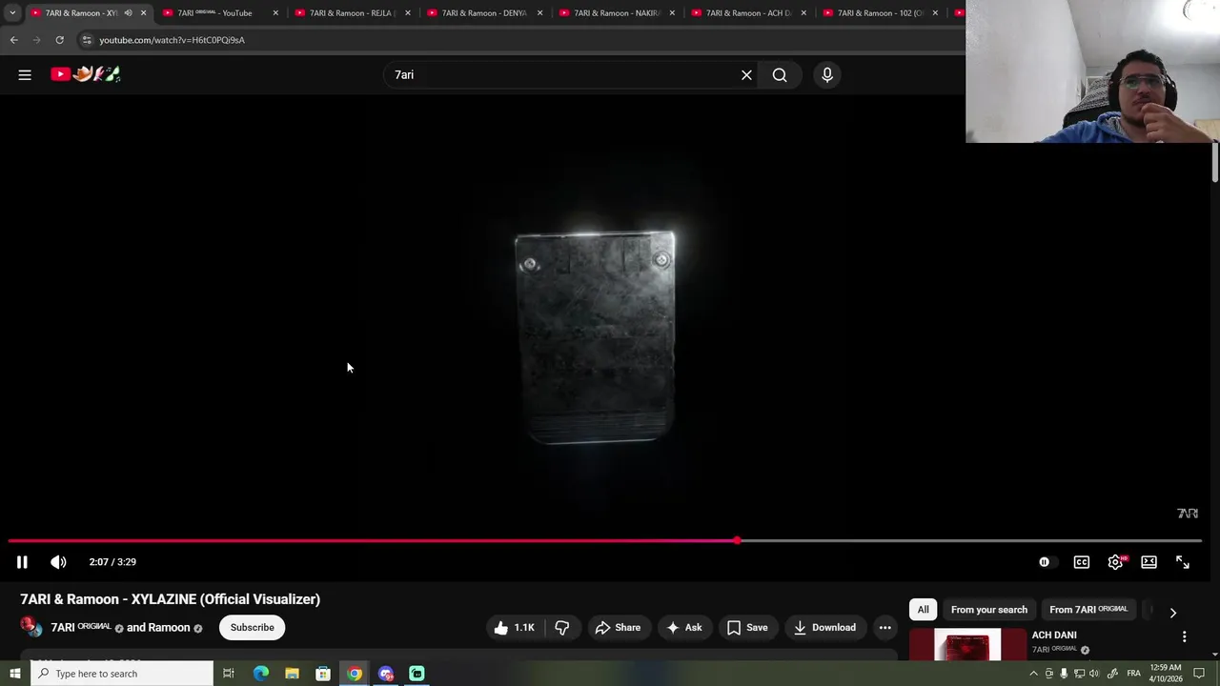Switch to 7ARI & Ramoon - ACH DANI tab
The height and width of the screenshot is (686, 1220).
coord(747,13)
